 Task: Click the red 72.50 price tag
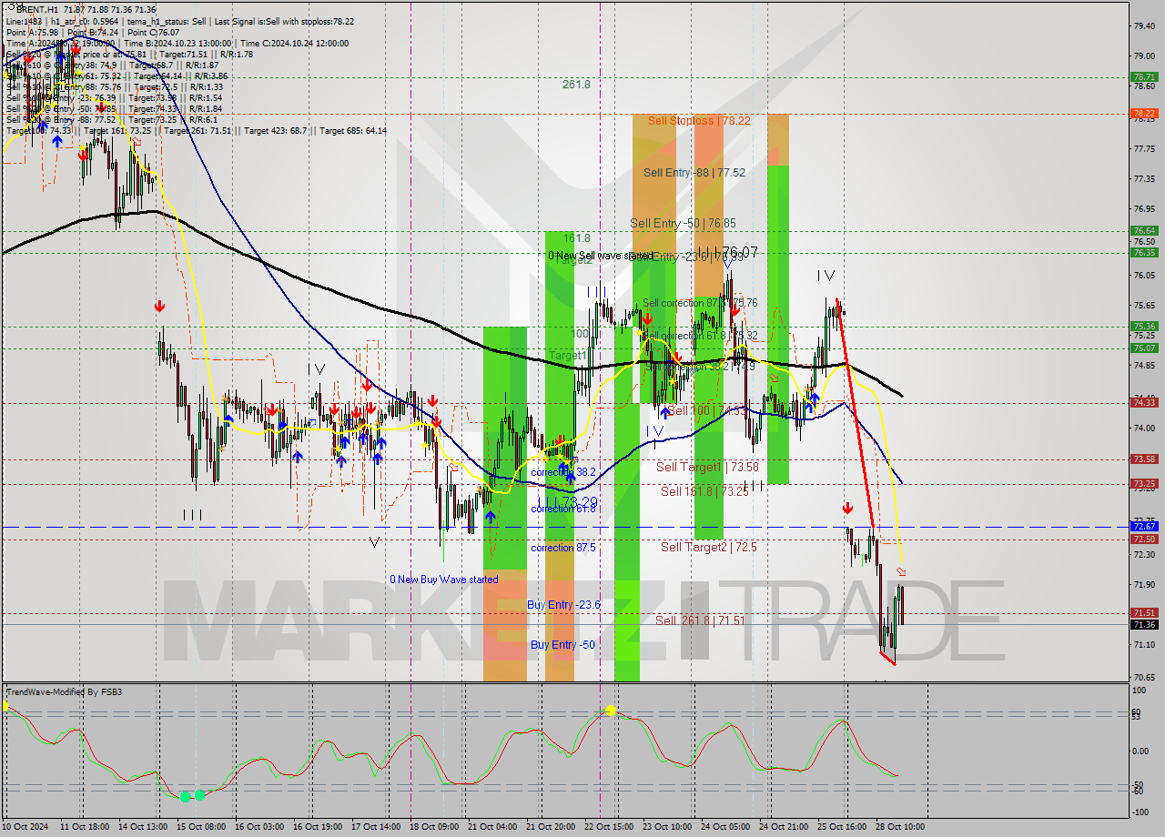point(1143,539)
